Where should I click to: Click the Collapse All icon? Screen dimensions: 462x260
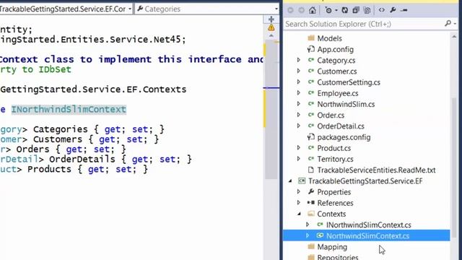point(356,10)
